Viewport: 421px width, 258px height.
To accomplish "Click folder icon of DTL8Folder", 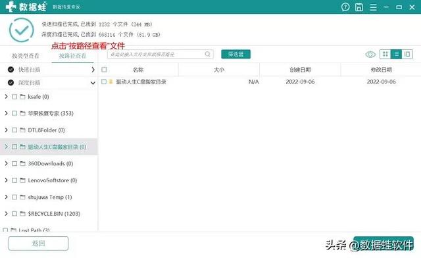I will point(22,130).
